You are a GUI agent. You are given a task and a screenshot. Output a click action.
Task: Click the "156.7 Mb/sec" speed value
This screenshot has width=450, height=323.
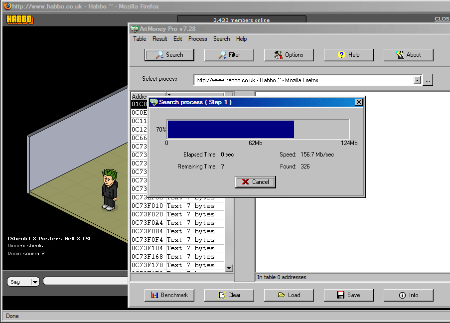[317, 155]
